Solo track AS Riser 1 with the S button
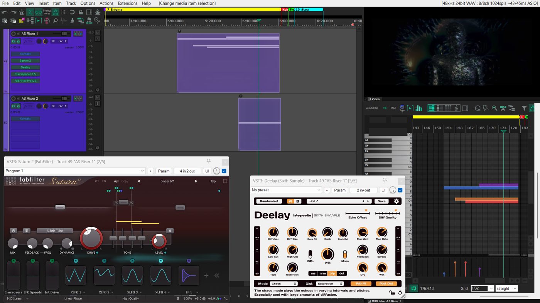The width and height of the screenshot is (540, 303). coord(98,39)
